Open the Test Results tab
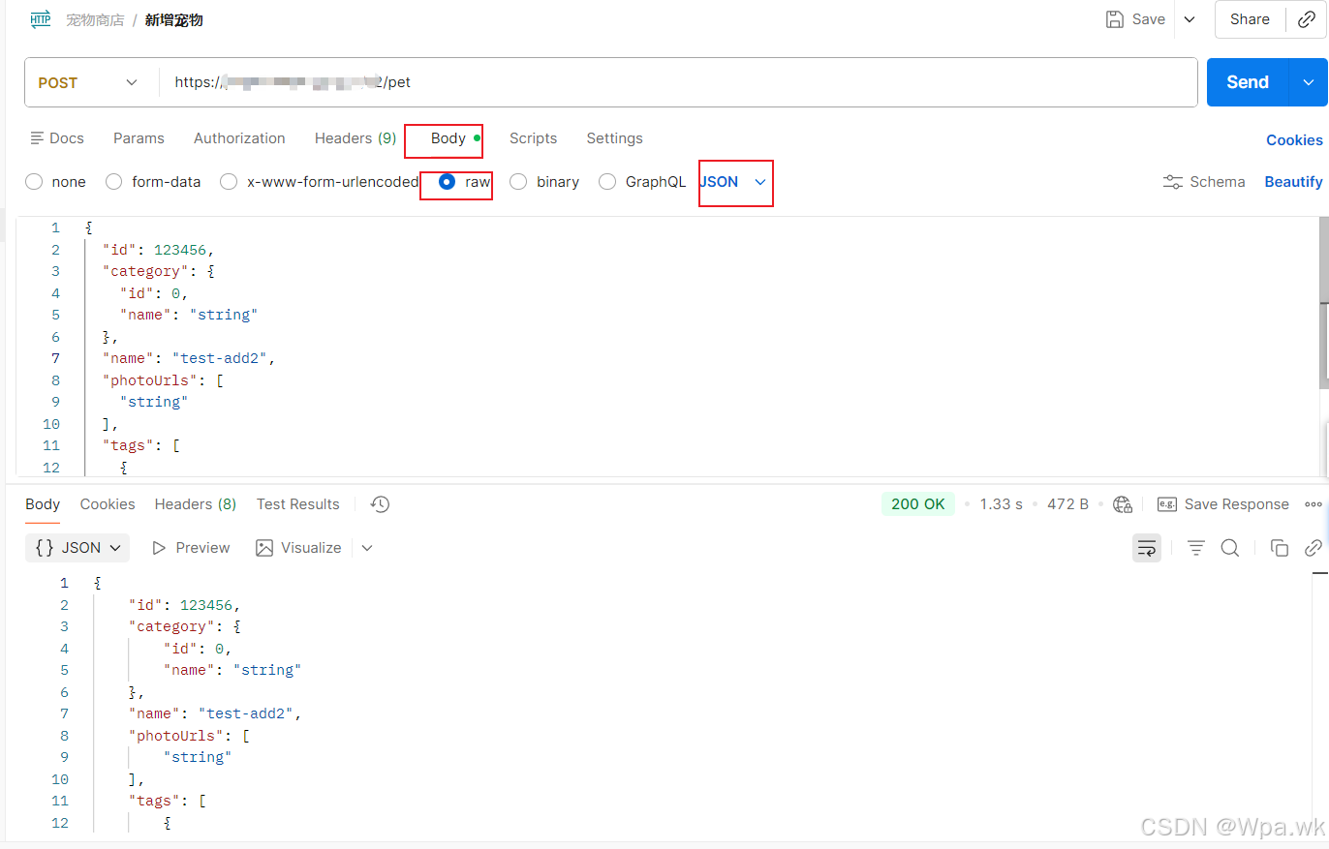The width and height of the screenshot is (1329, 849). click(x=298, y=504)
